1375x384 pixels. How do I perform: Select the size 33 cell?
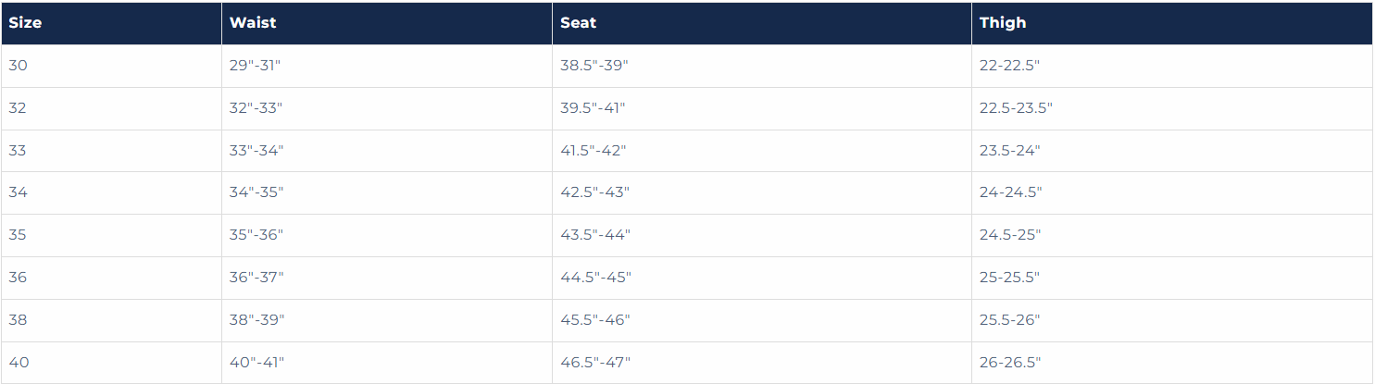18,151
